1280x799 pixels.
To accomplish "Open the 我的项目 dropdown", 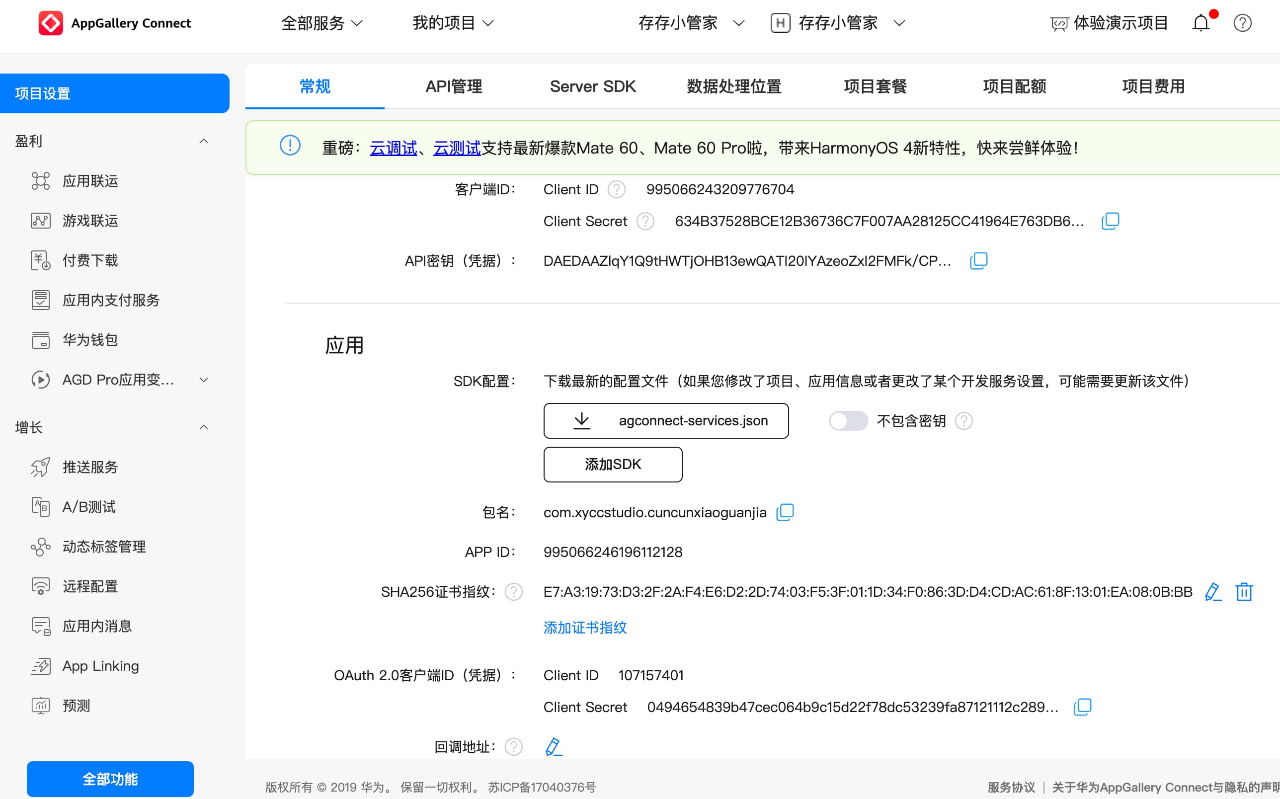I will point(453,23).
